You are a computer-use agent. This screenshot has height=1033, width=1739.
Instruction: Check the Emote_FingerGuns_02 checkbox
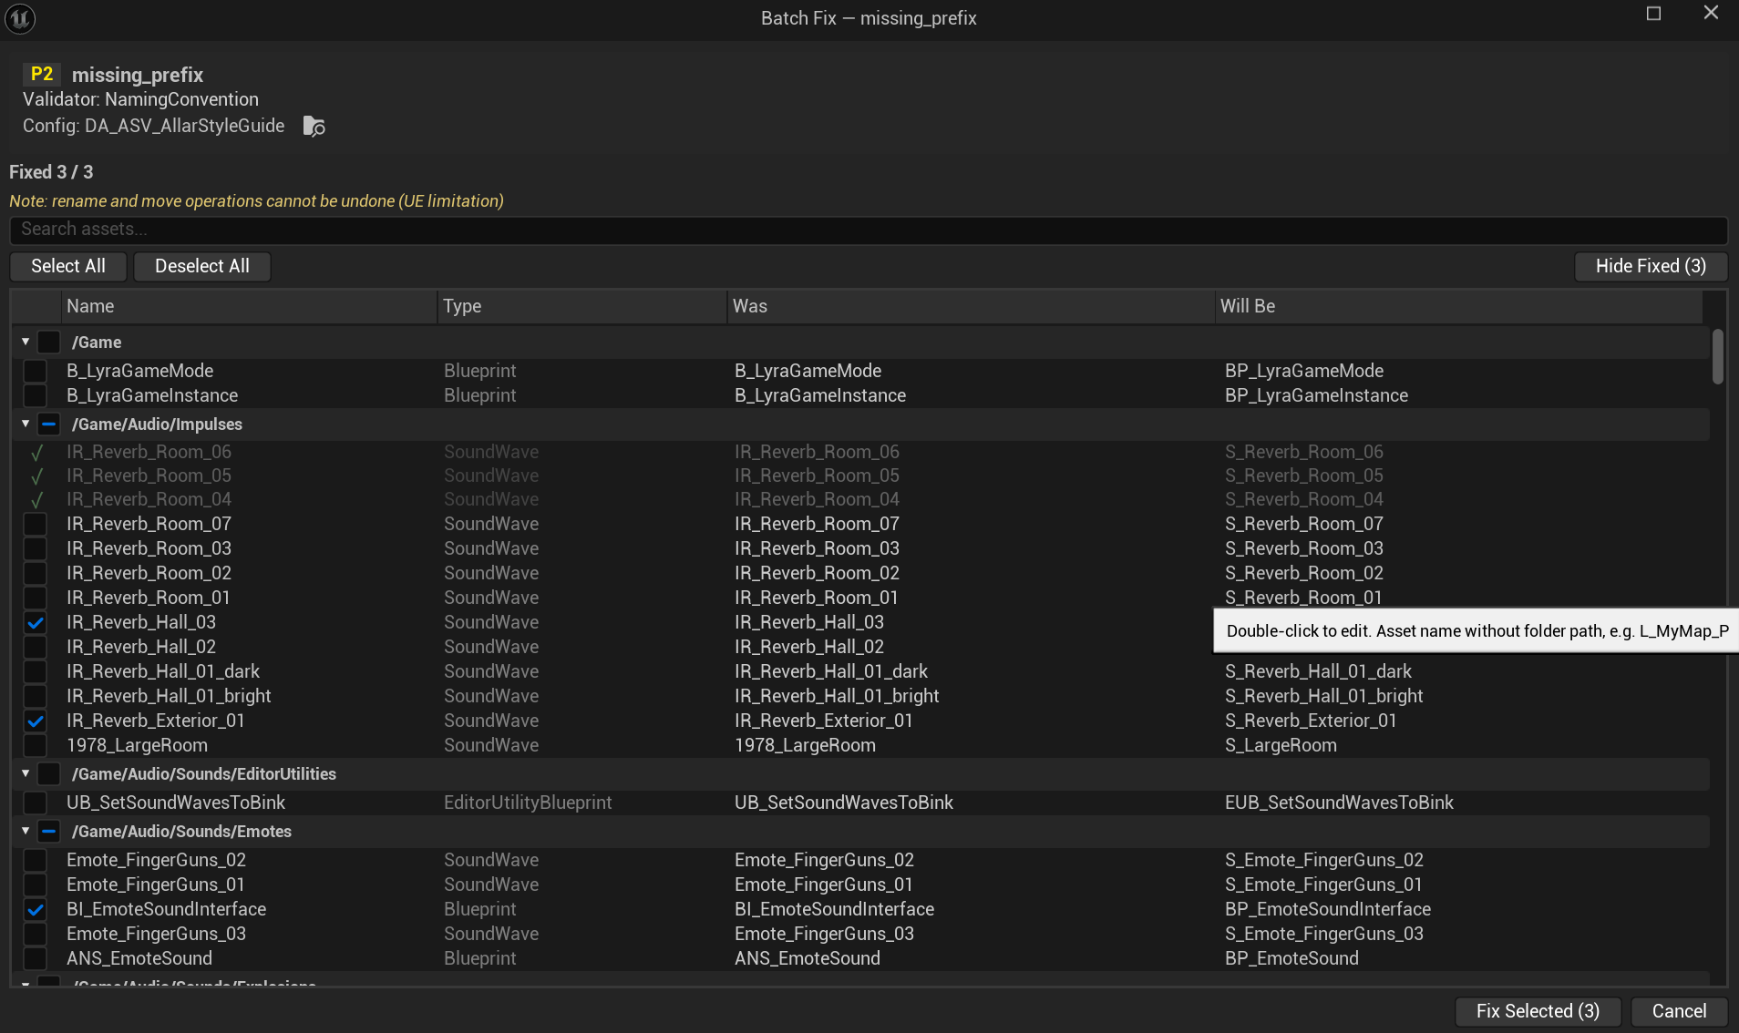tap(35, 860)
